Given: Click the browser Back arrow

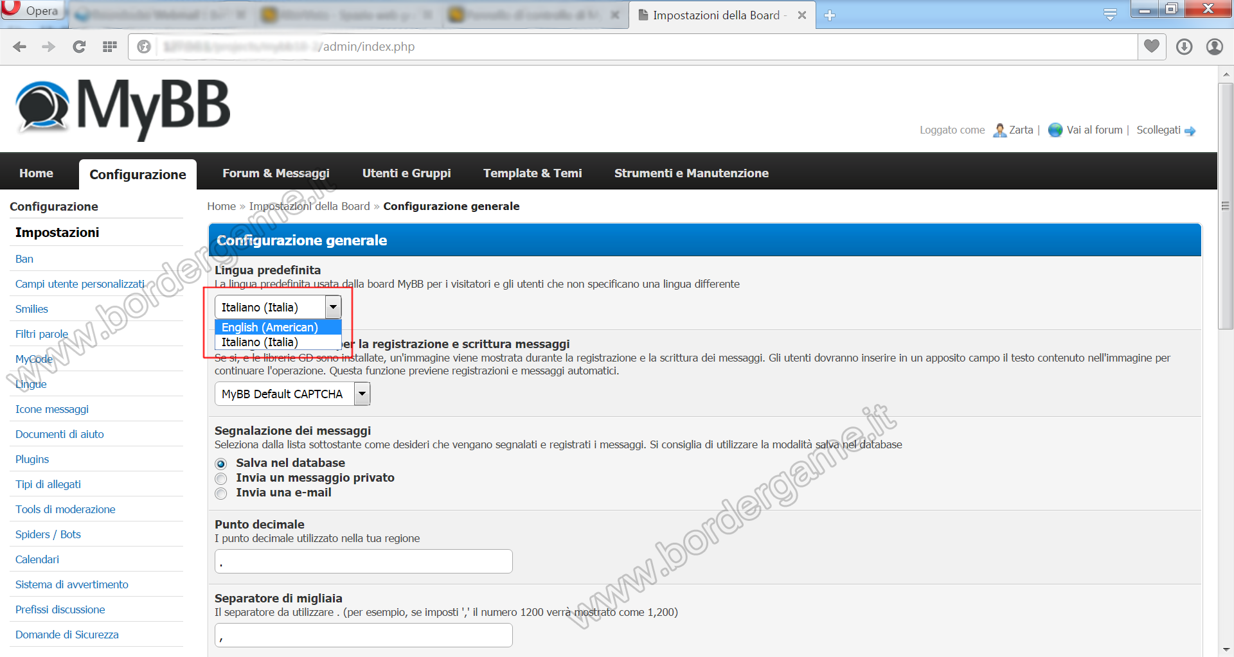Looking at the screenshot, I should tap(20, 46).
